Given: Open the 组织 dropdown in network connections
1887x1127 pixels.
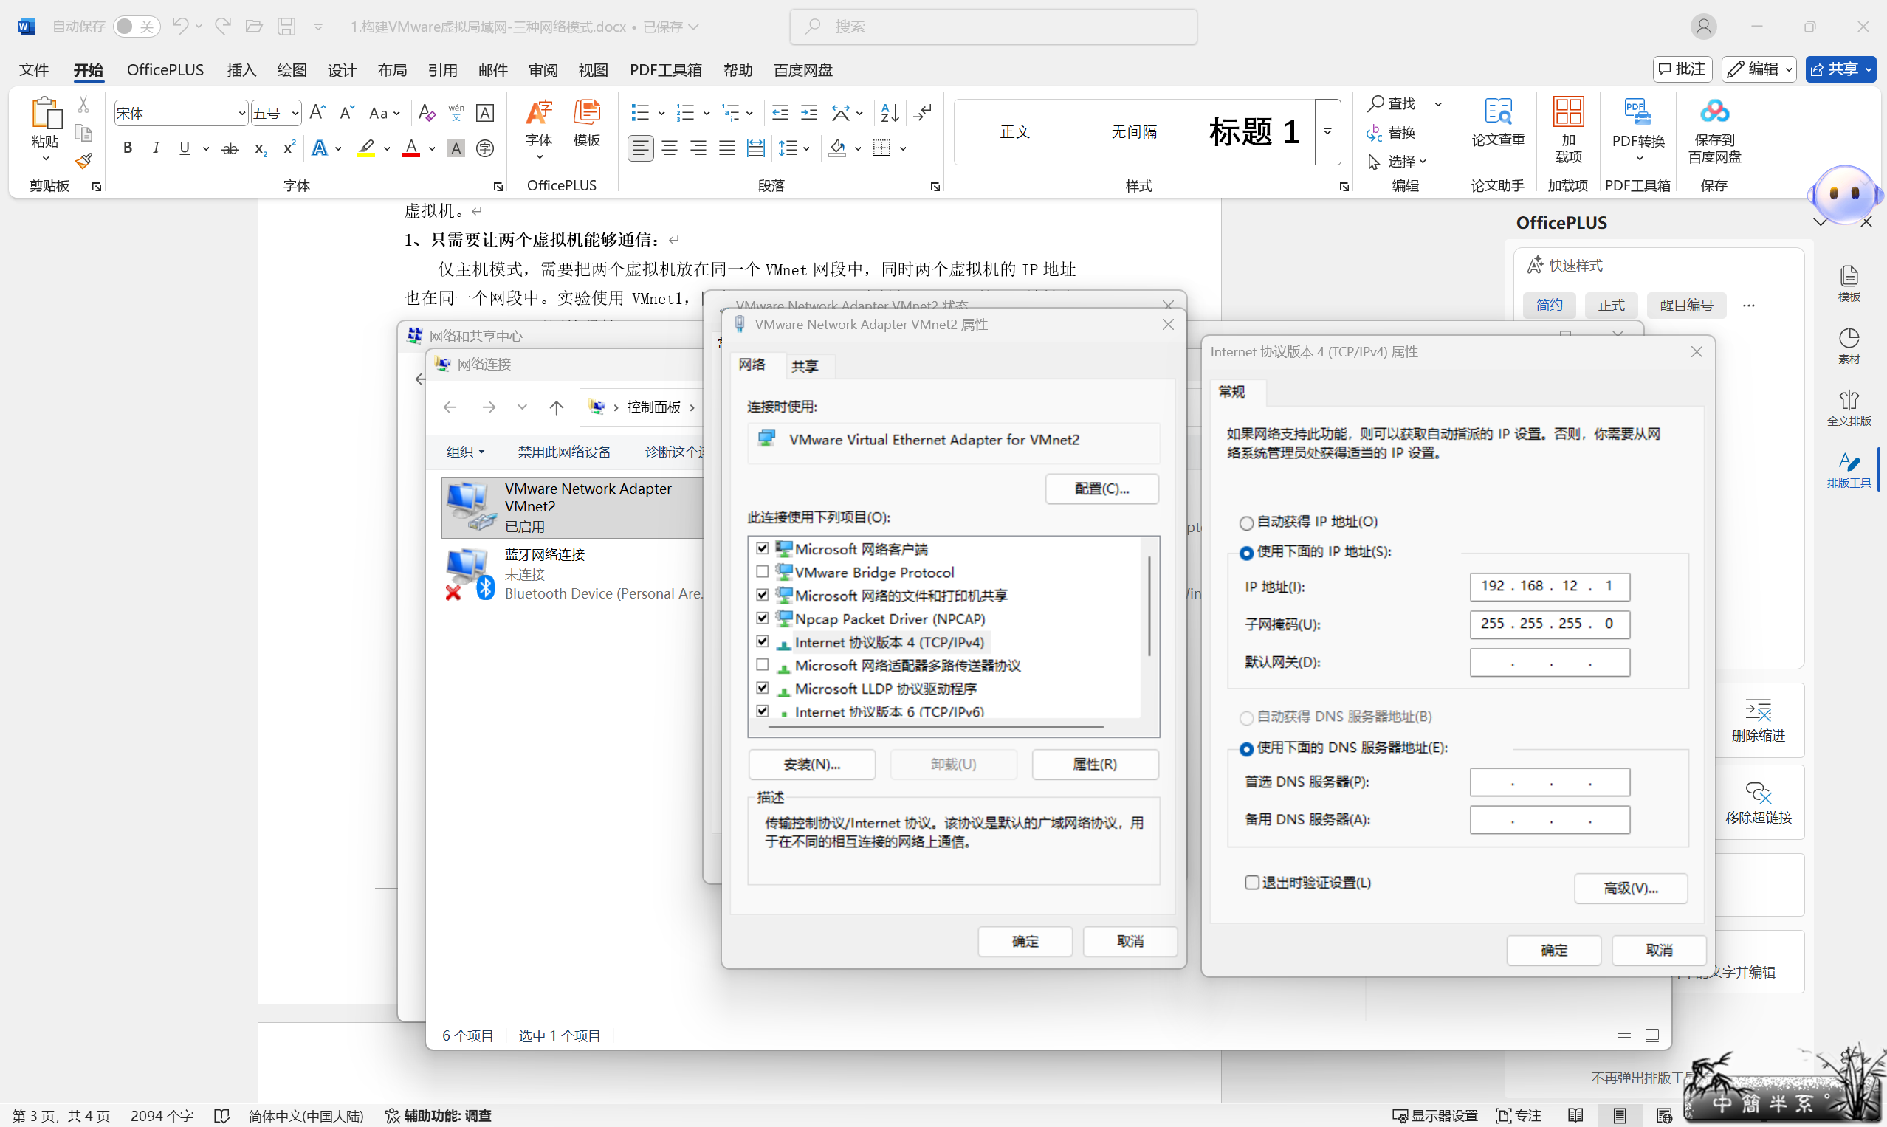Looking at the screenshot, I should [x=465, y=451].
